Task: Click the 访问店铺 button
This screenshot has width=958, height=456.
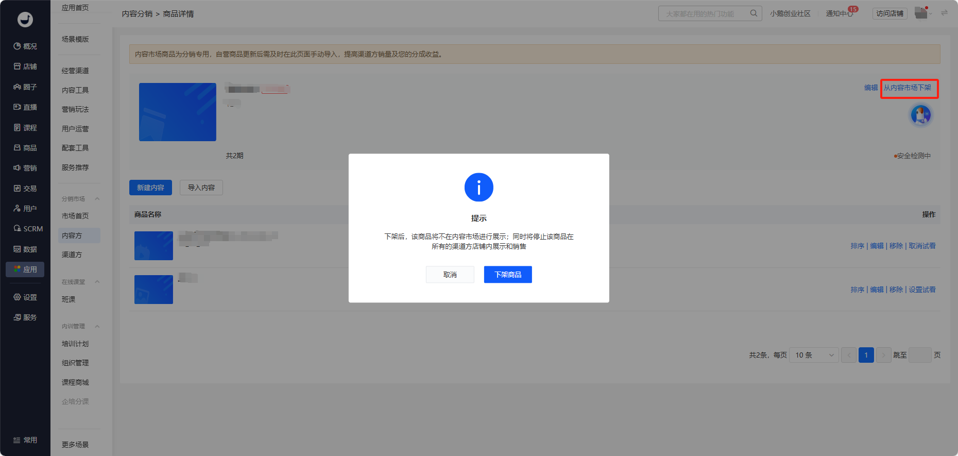Action: click(889, 13)
